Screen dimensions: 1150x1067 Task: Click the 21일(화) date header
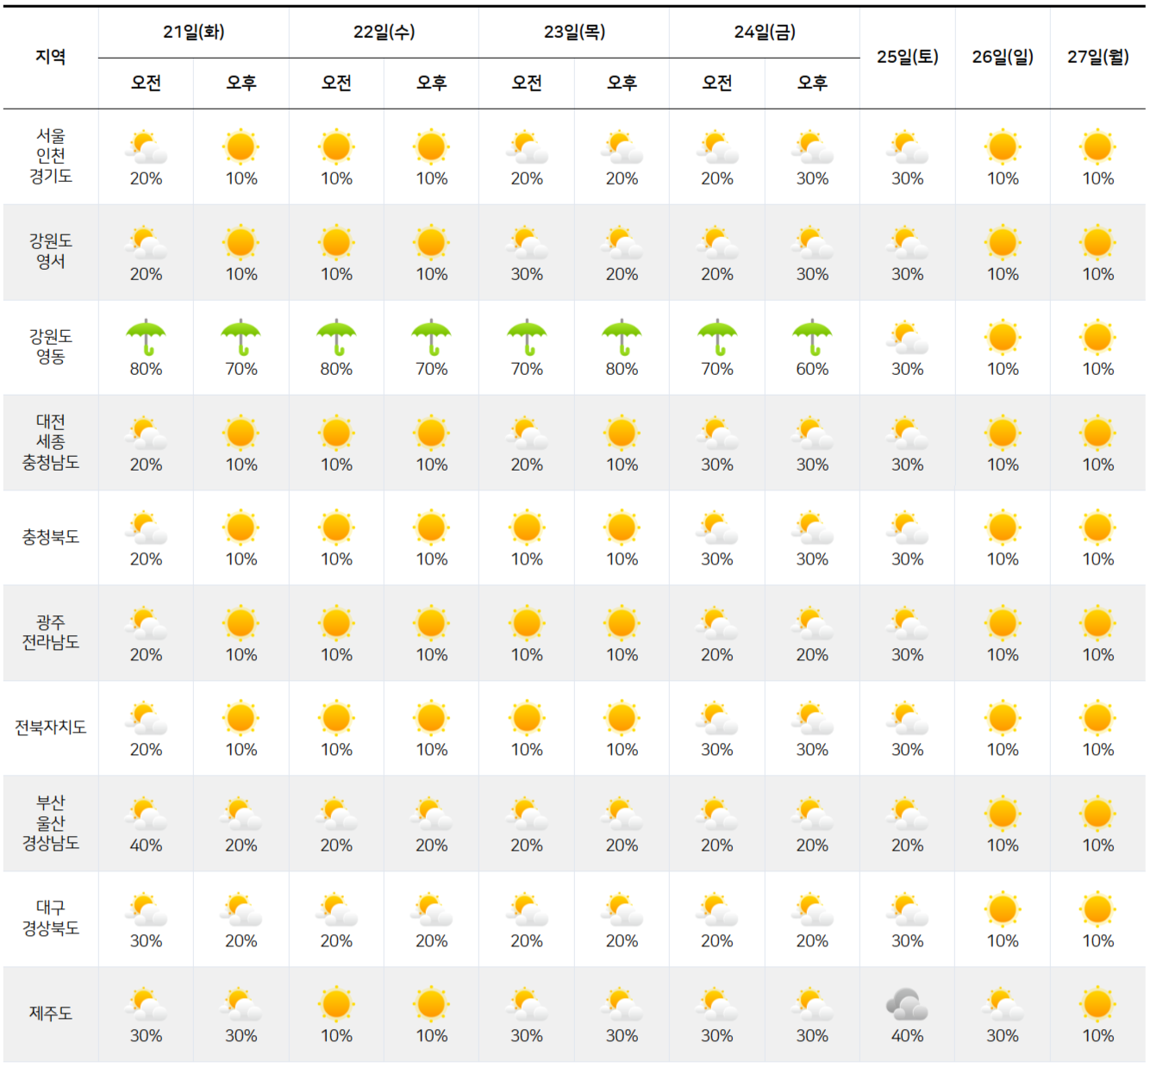pyautogui.click(x=194, y=32)
